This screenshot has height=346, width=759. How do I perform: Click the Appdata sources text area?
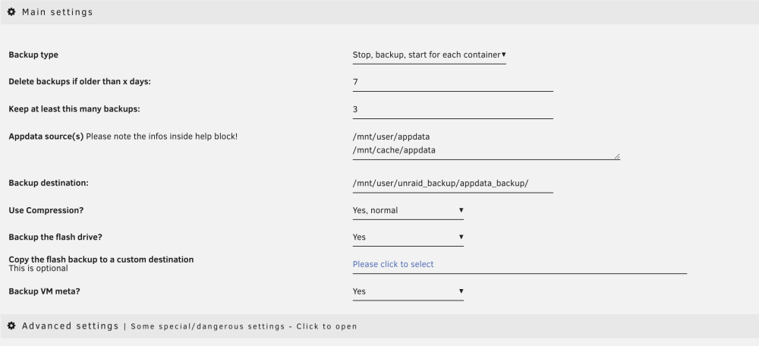[x=486, y=143]
